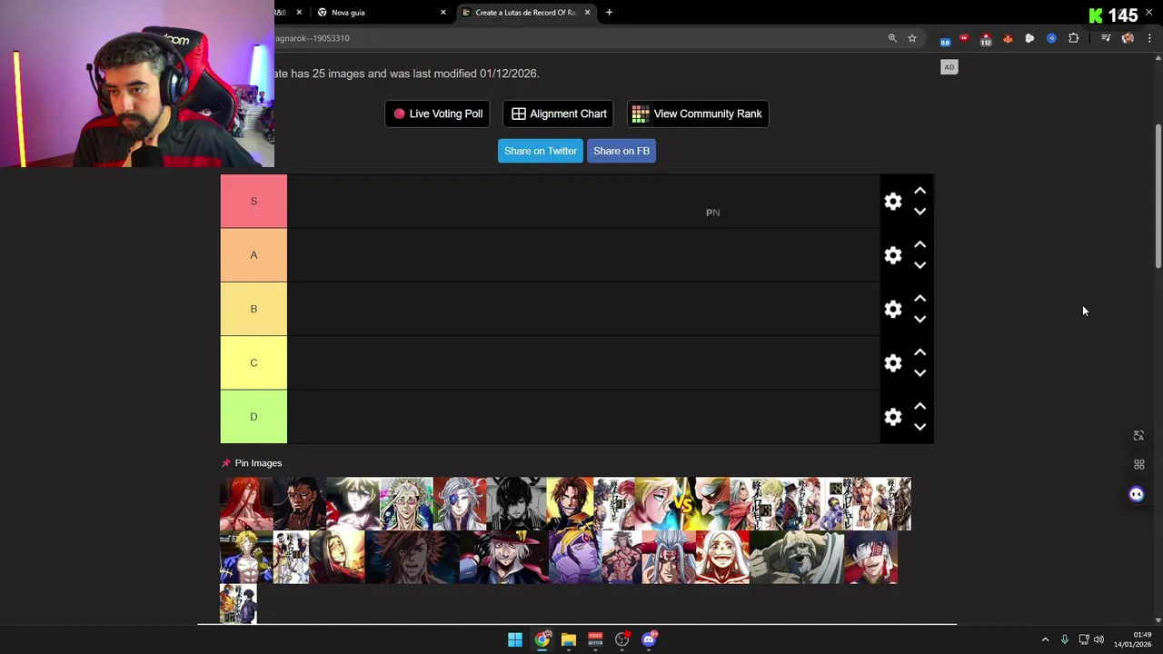Move S tier row up
Viewport: 1163px width, 654px height.
919,191
